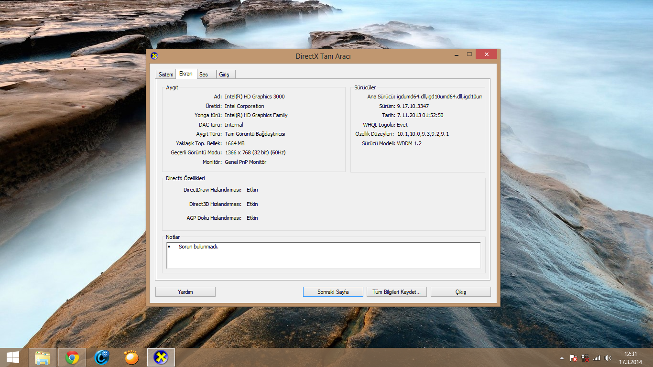Click the Tüm Bilgileri Kaydet button
This screenshot has width=653, height=367.
396,292
